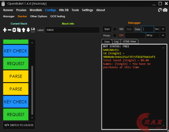
Task: Toggle the Proxy checkbox in Debugger
Action: tap(115, 35)
